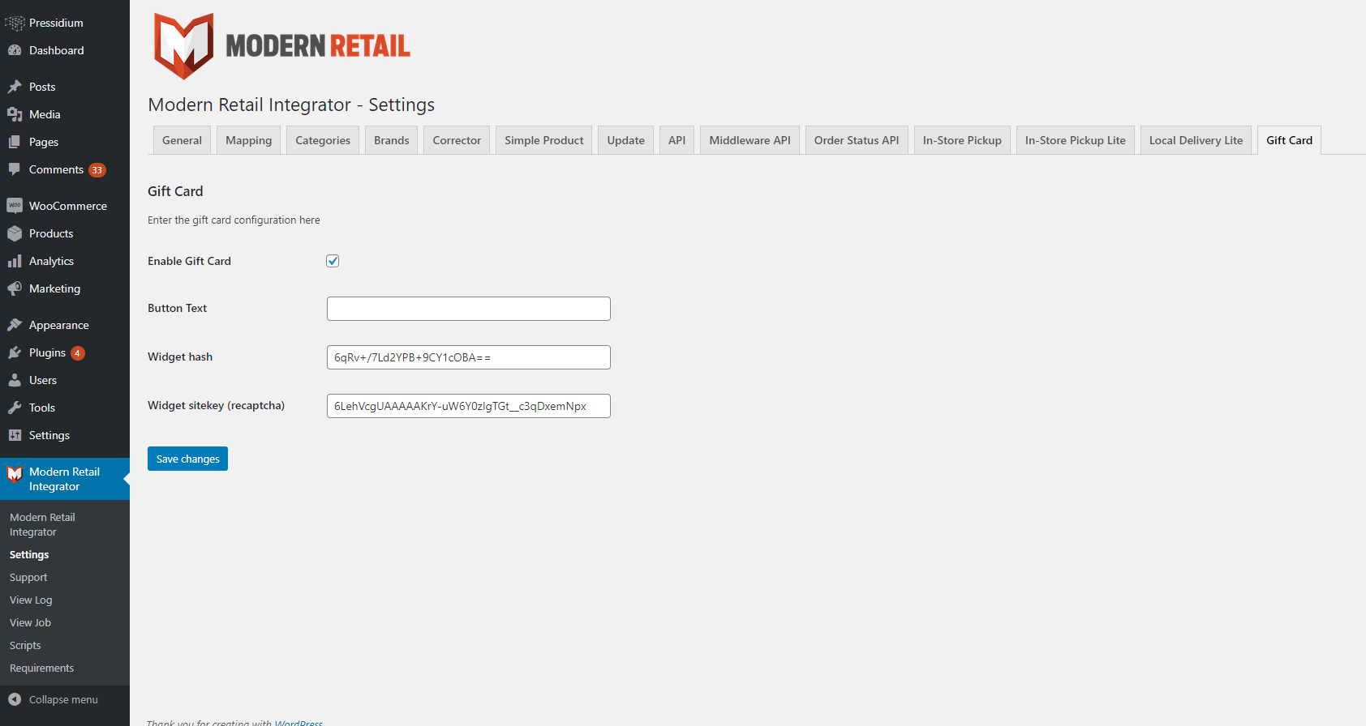
Task: Click the Posts pushpin icon
Action: pyautogui.click(x=15, y=87)
